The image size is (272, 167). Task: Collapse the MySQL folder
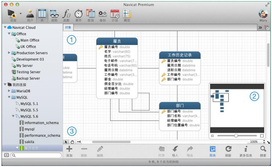click(9, 97)
